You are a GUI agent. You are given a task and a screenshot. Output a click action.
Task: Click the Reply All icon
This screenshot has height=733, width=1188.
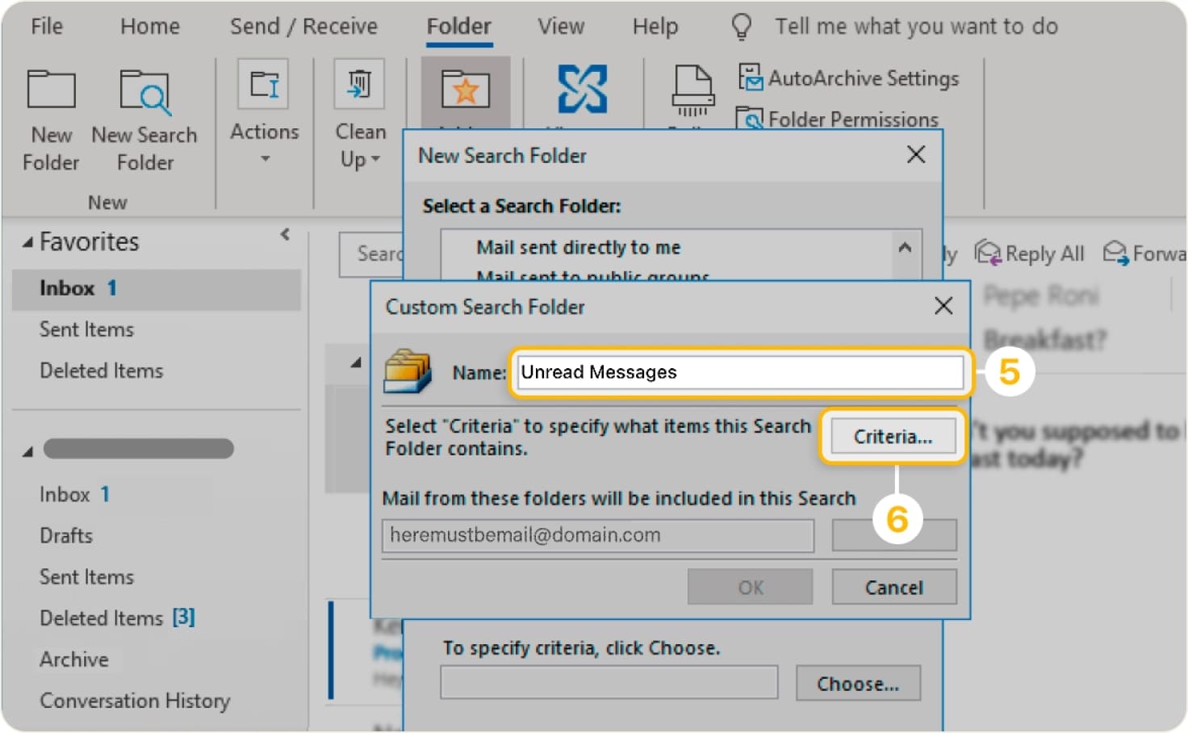coord(988,253)
